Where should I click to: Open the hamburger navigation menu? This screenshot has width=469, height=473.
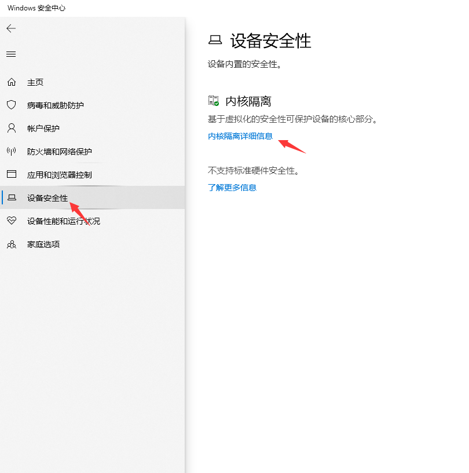11,54
